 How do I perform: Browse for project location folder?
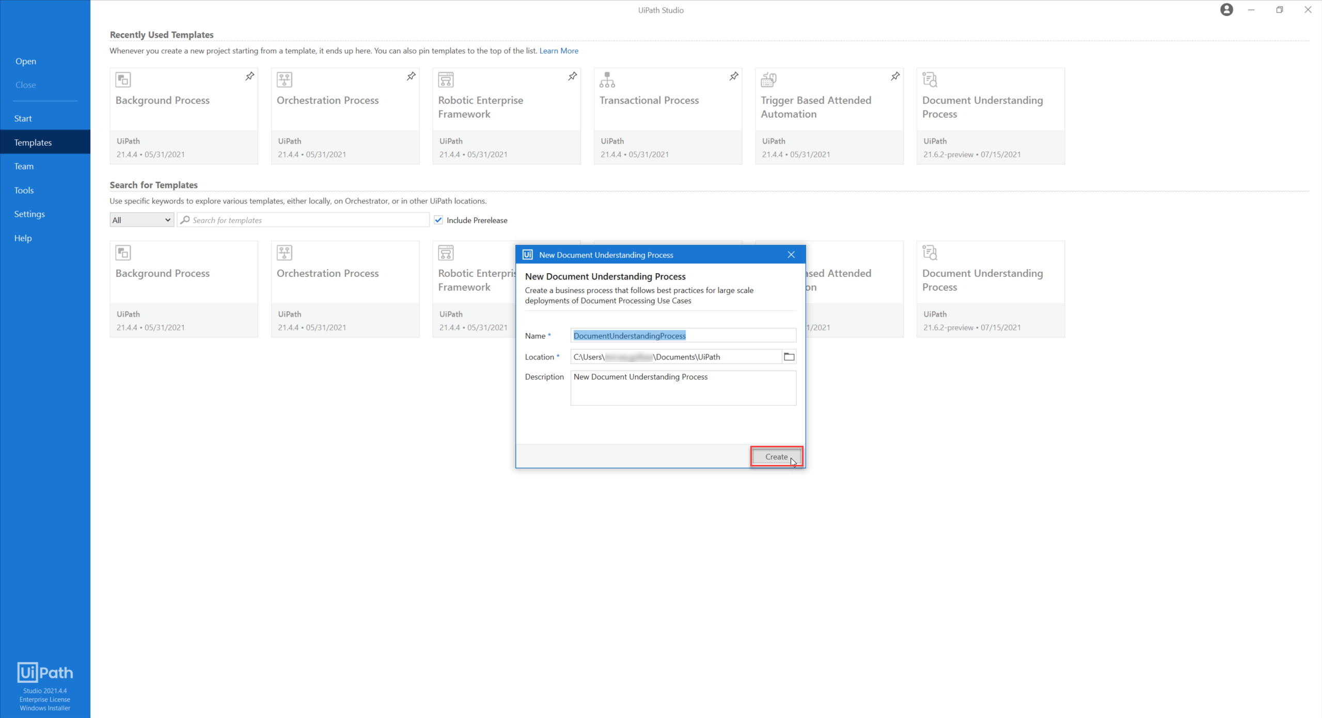click(x=789, y=356)
